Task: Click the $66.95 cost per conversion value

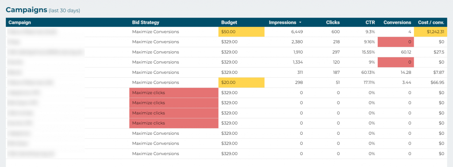Action: pos(437,83)
